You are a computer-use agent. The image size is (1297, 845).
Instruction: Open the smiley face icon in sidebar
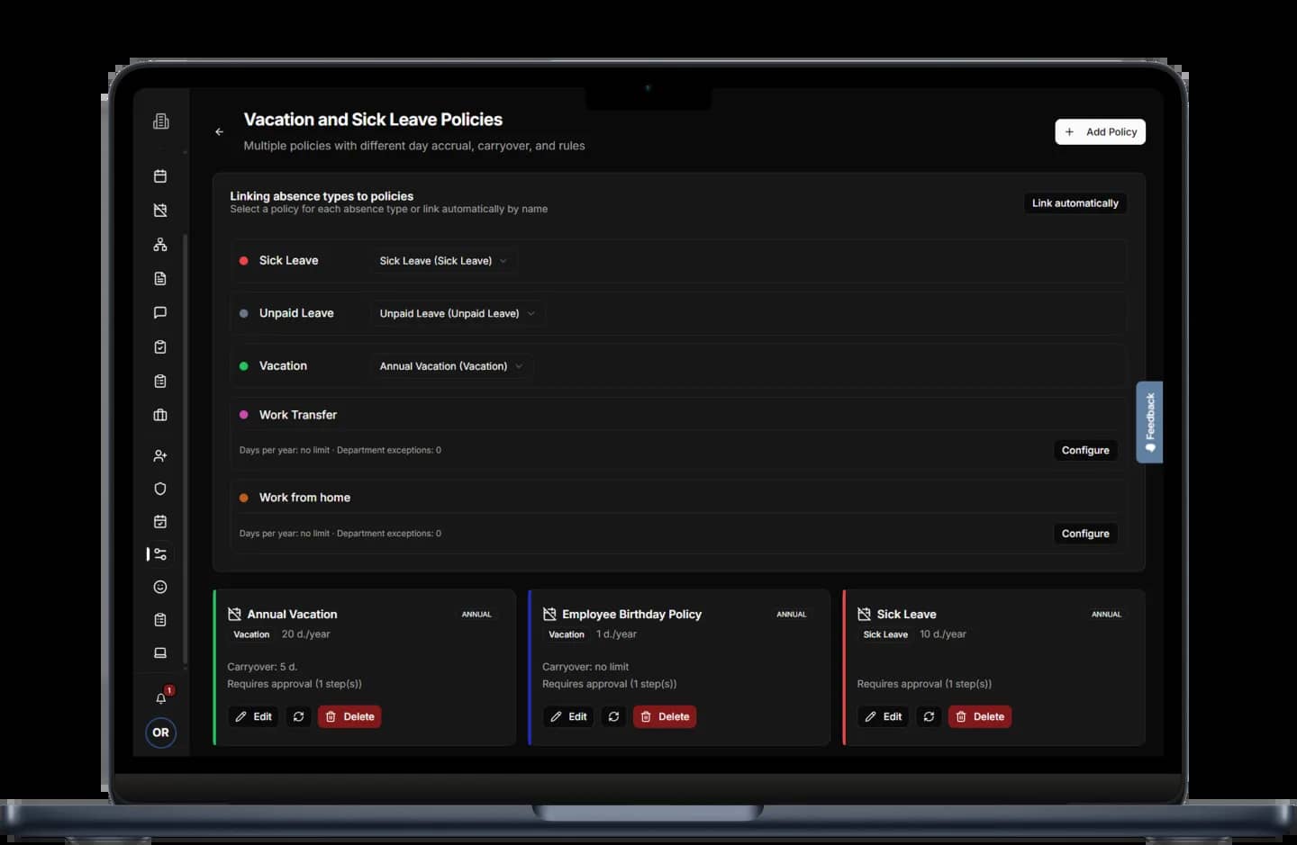tap(160, 587)
